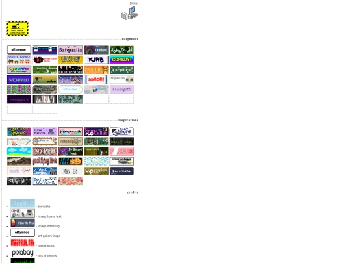351x263 pixels.
Task: Visit the KIRB button
Action: pyautogui.click(x=96, y=60)
